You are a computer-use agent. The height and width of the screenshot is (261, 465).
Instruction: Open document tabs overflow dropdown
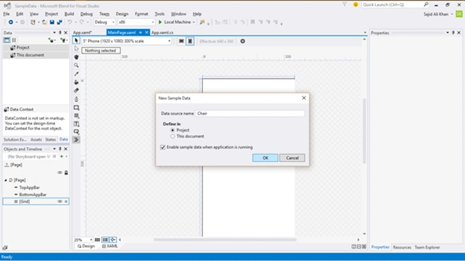pyautogui.click(x=365, y=33)
